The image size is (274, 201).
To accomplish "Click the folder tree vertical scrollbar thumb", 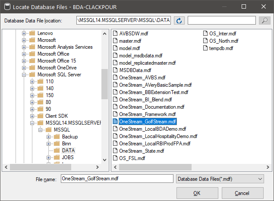I will [x=104, y=84].
